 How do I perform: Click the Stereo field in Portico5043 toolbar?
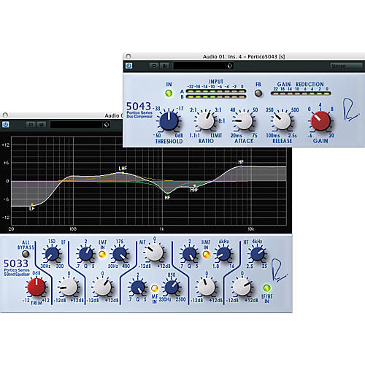346,66
